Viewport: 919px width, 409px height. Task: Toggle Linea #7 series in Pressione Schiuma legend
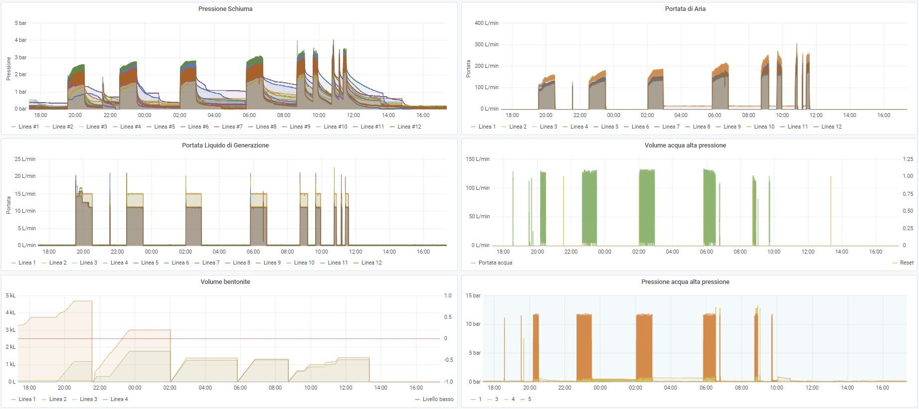[232, 127]
